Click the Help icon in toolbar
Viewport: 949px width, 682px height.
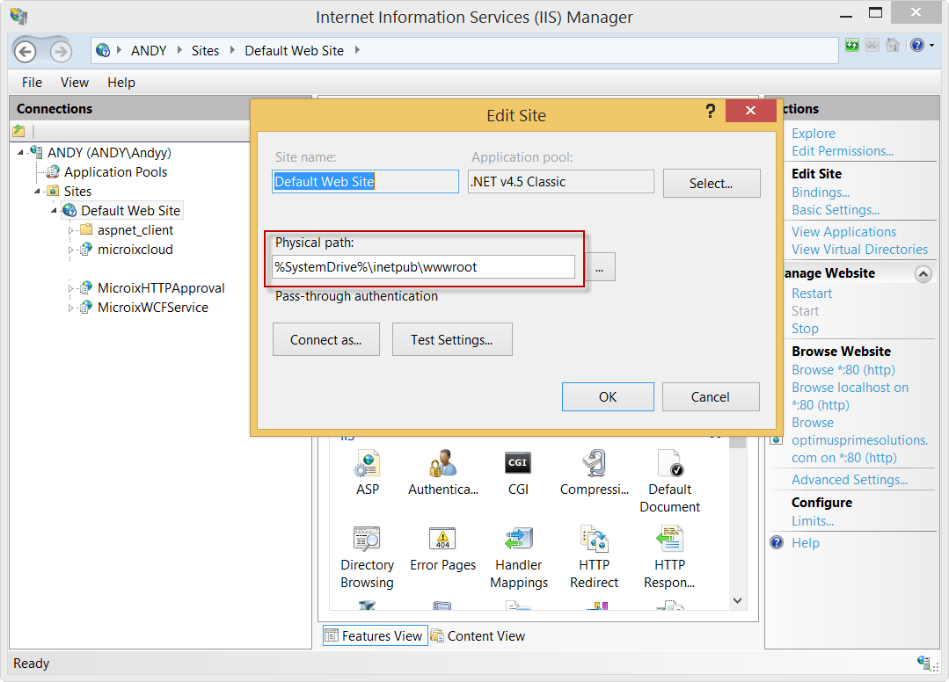pyautogui.click(x=917, y=45)
